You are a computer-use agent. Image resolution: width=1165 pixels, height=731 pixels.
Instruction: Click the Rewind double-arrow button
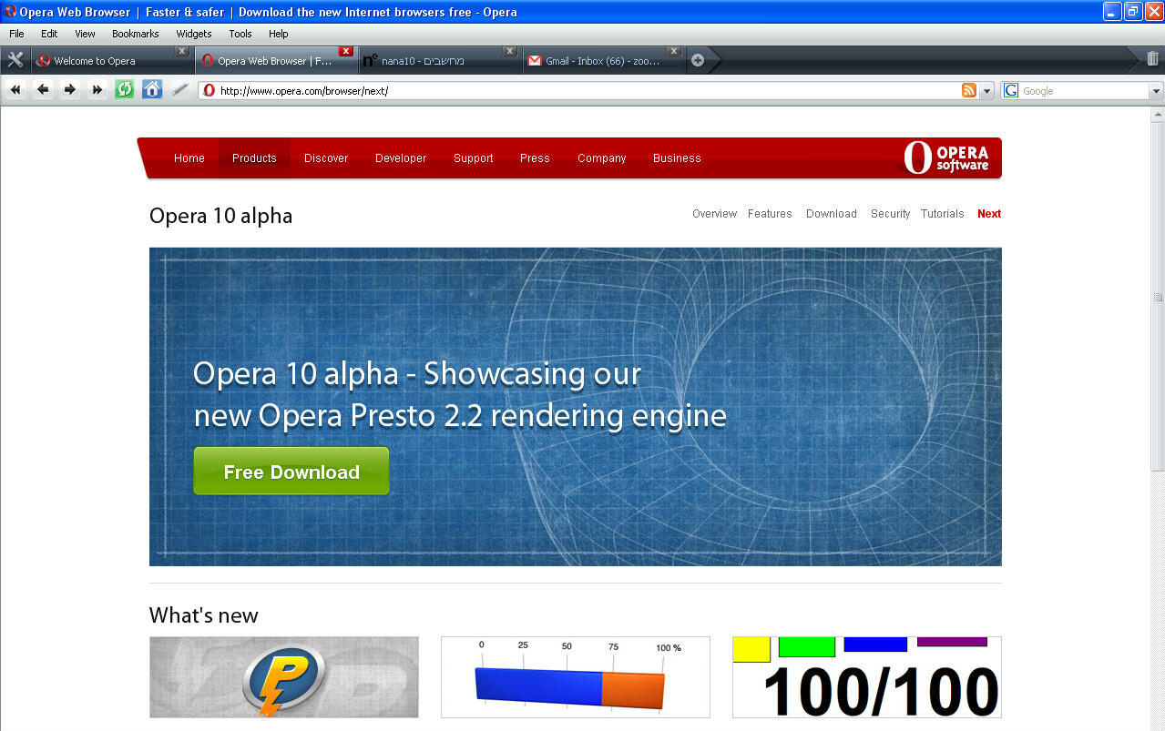pos(15,89)
